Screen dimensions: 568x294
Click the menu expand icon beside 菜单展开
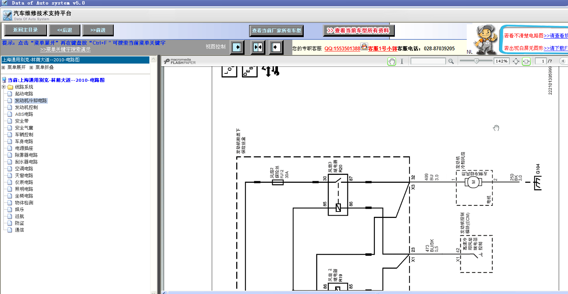[3, 67]
